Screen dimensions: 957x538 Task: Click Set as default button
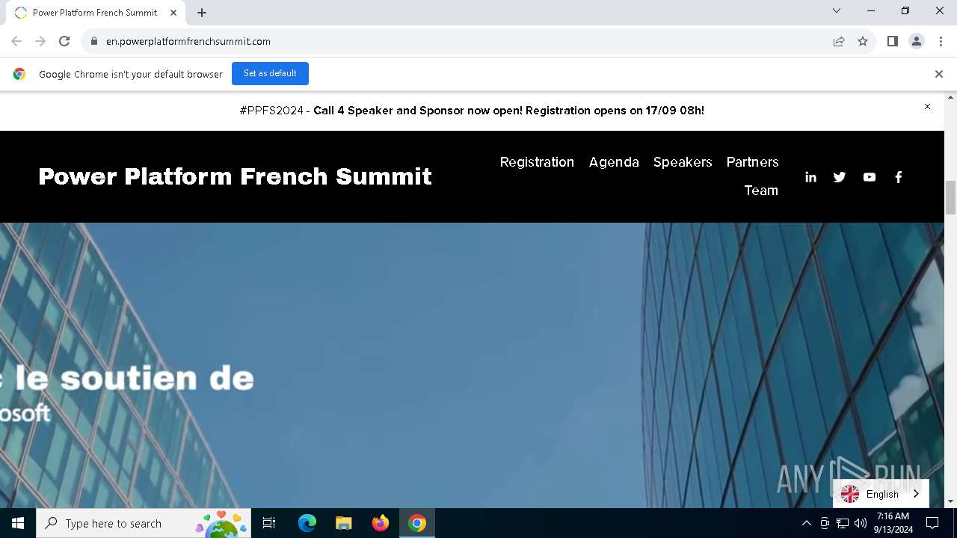click(x=270, y=73)
